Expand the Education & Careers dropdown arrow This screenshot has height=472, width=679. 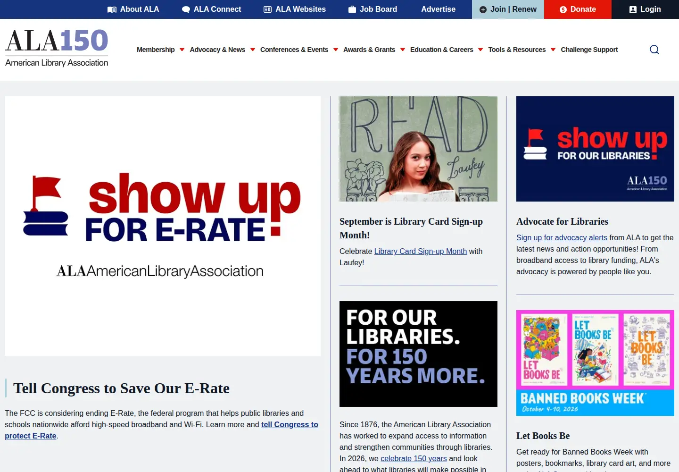(x=480, y=50)
